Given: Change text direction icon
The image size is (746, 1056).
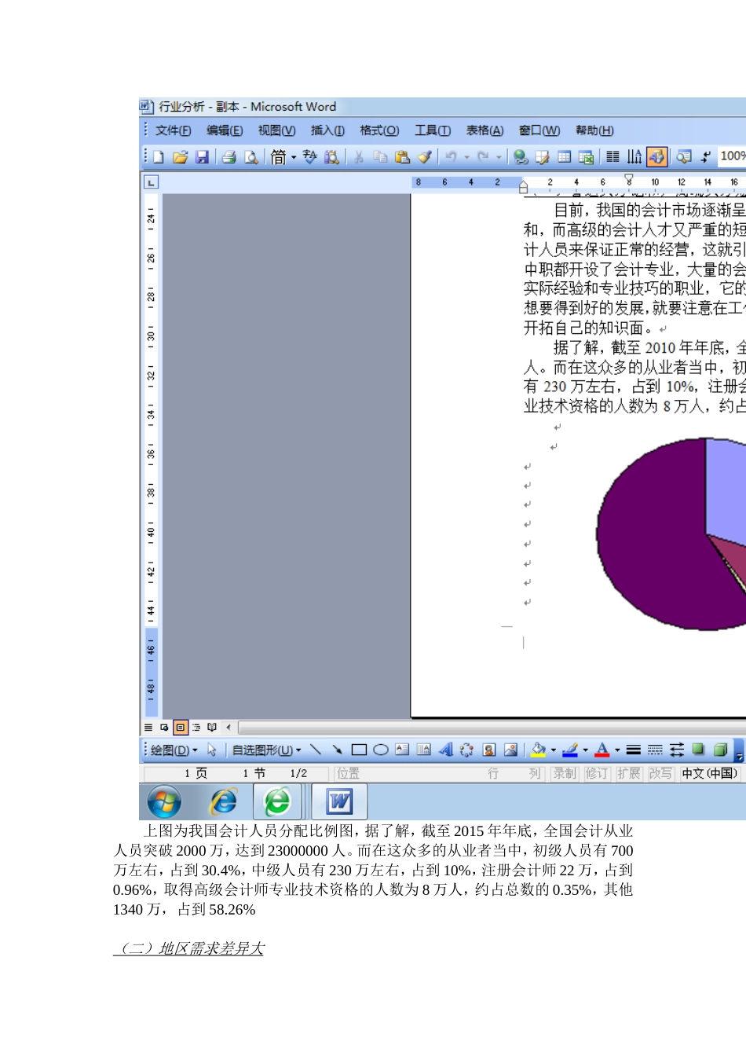Looking at the screenshot, I should click(x=634, y=157).
